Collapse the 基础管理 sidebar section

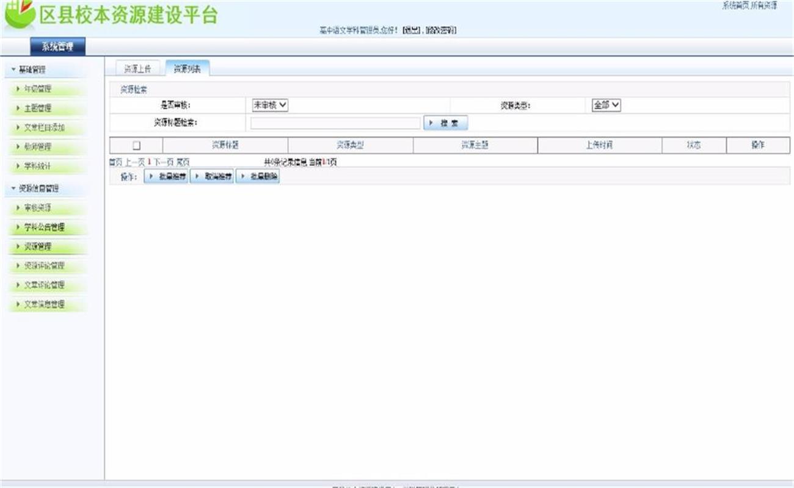pyautogui.click(x=29, y=70)
